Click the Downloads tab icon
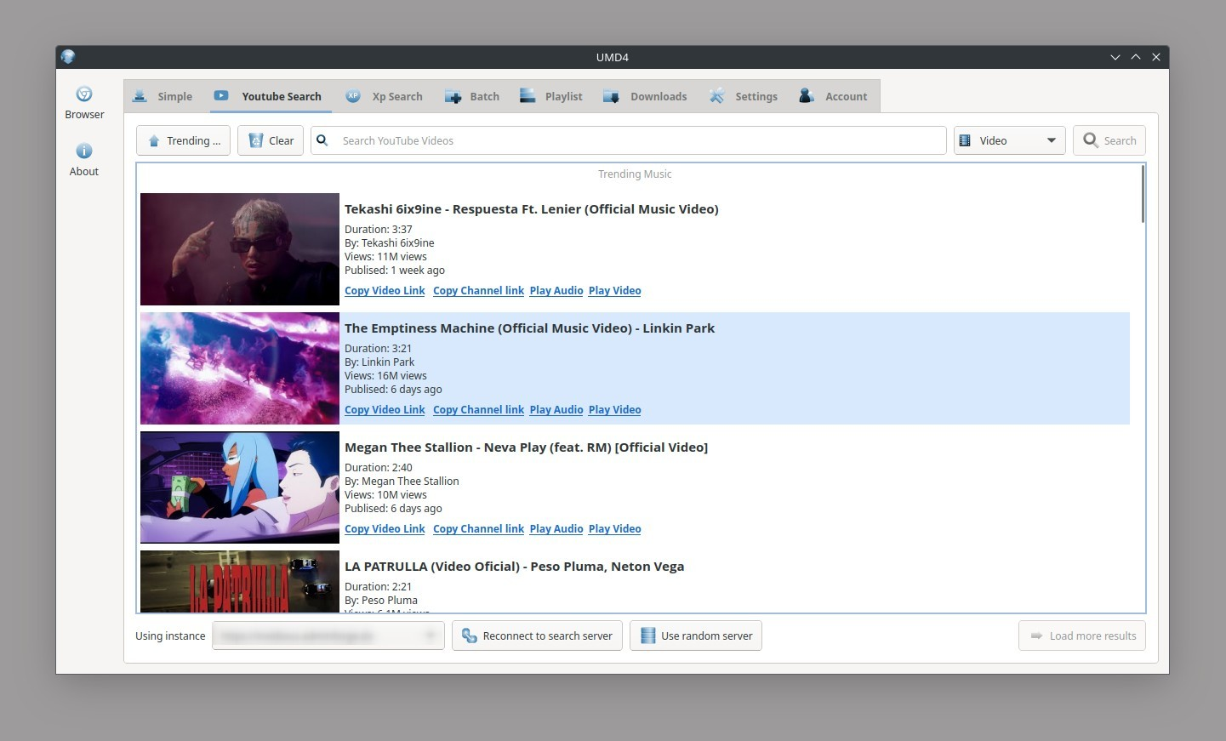Screen dimensions: 1226x741 coord(611,97)
